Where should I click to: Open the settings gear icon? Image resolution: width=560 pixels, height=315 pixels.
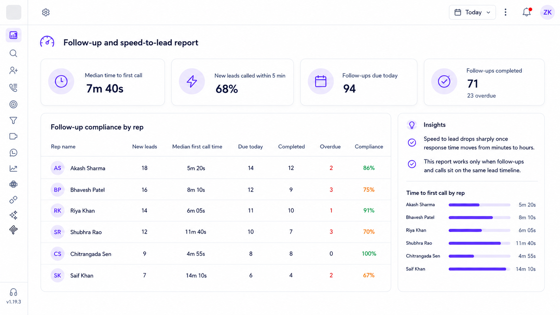(x=46, y=12)
